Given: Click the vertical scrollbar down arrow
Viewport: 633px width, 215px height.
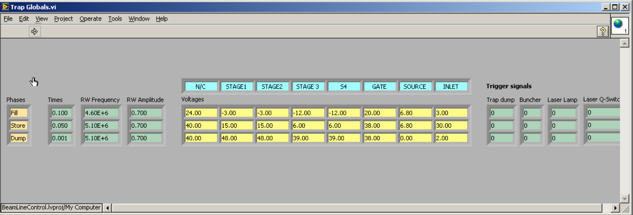Looking at the screenshot, I should click(x=624, y=198).
